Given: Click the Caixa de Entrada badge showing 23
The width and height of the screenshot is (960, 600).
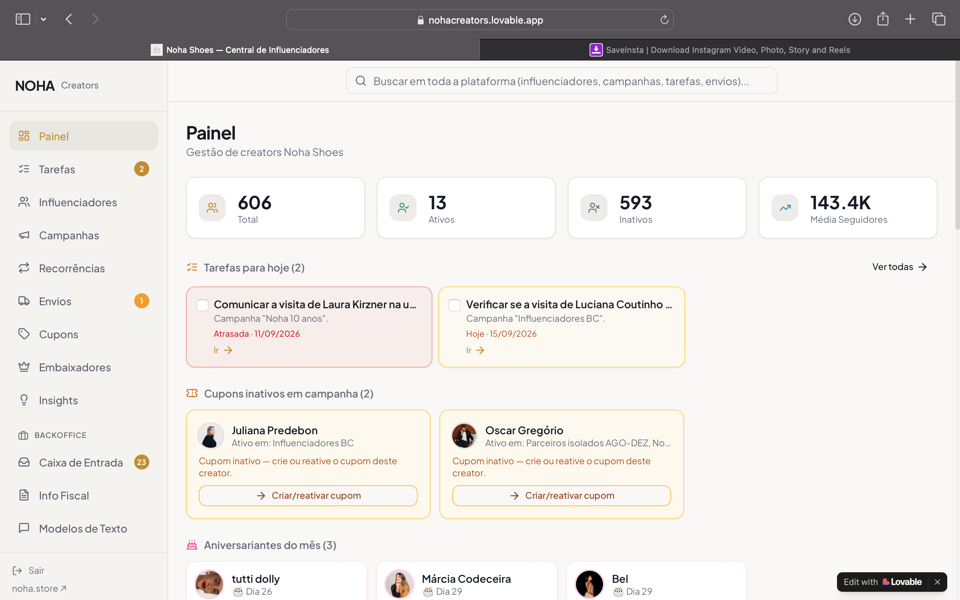Looking at the screenshot, I should pos(142,462).
